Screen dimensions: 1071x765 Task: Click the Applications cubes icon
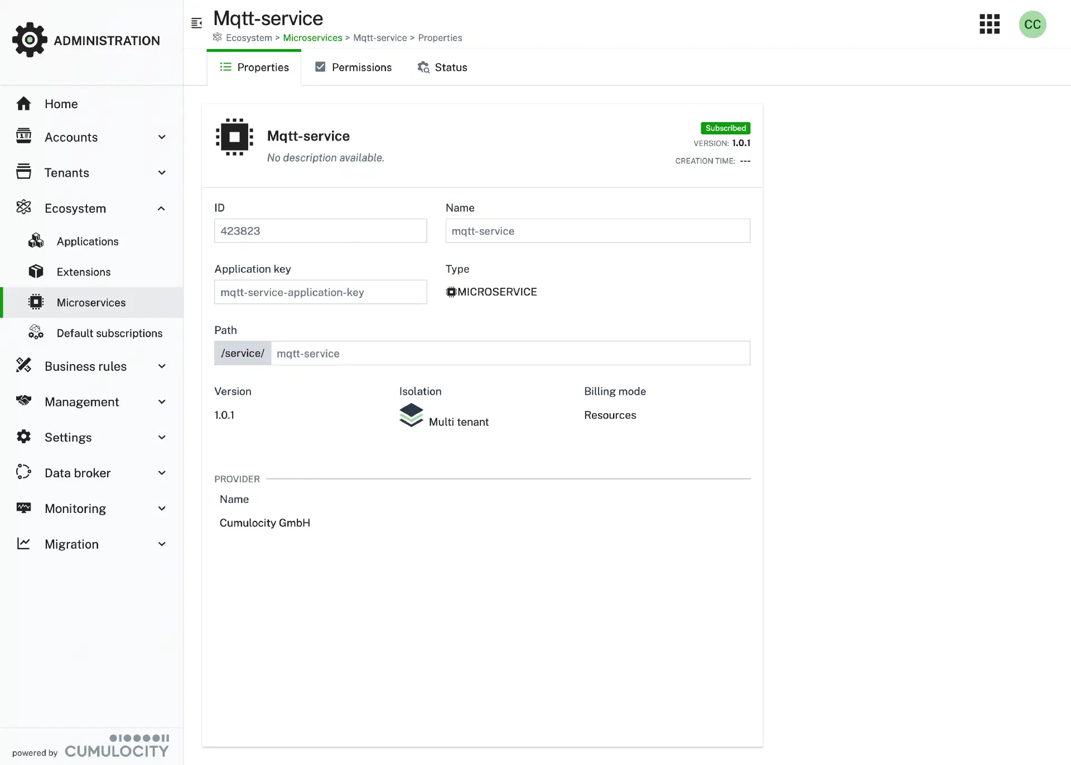(36, 240)
